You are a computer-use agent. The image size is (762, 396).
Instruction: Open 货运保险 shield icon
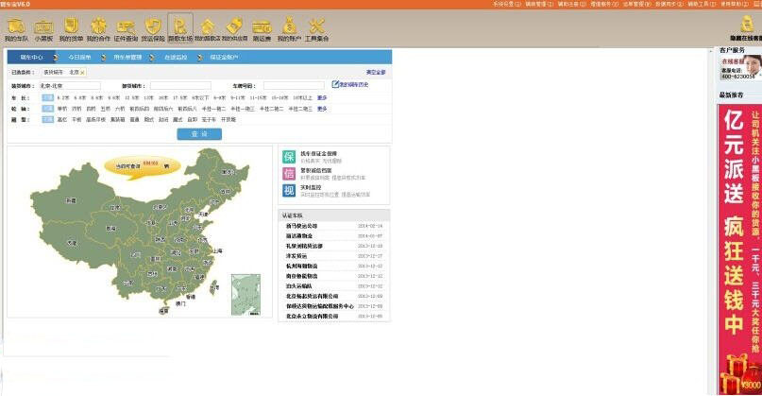tap(153, 29)
